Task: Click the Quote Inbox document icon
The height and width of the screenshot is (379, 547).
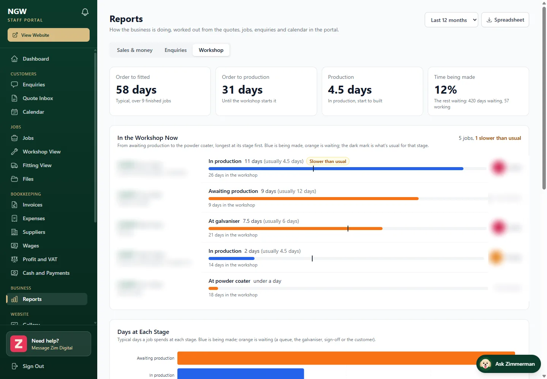Action: 14,98
